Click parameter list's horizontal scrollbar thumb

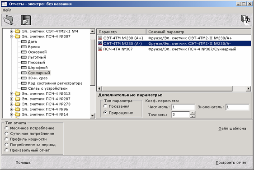pos(167,88)
